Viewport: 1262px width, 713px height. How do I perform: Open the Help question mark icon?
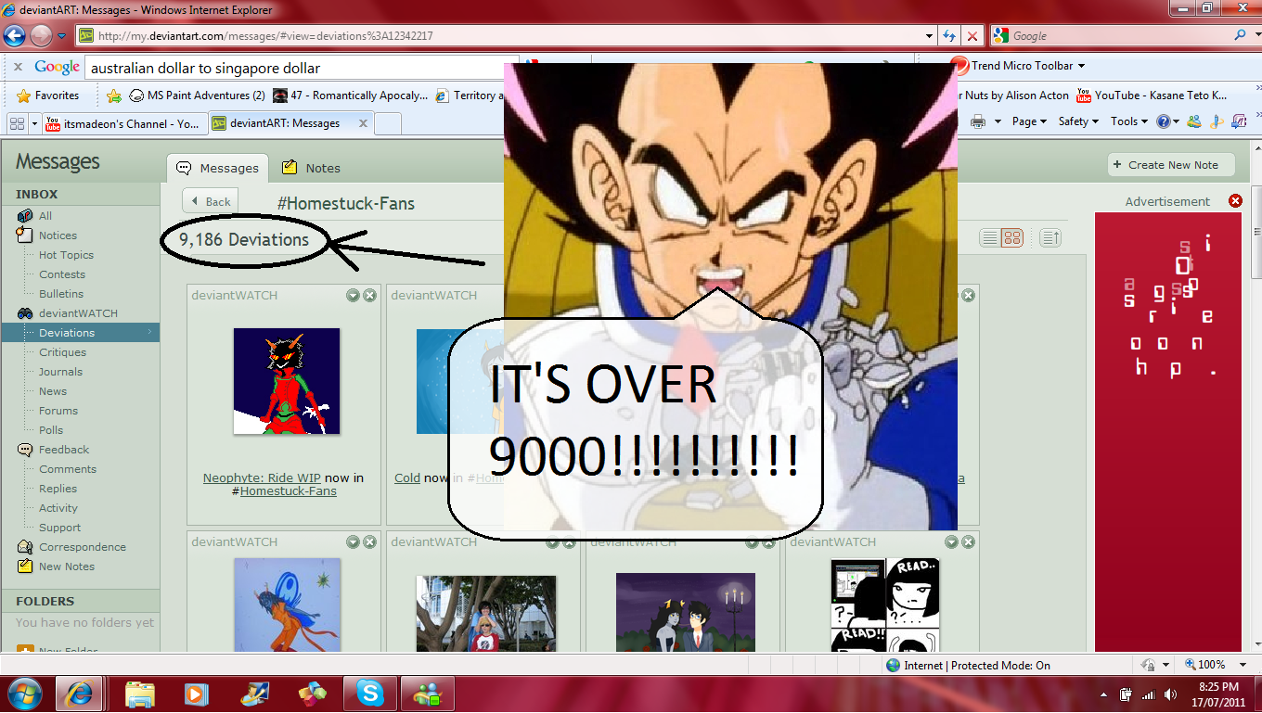[1164, 121]
